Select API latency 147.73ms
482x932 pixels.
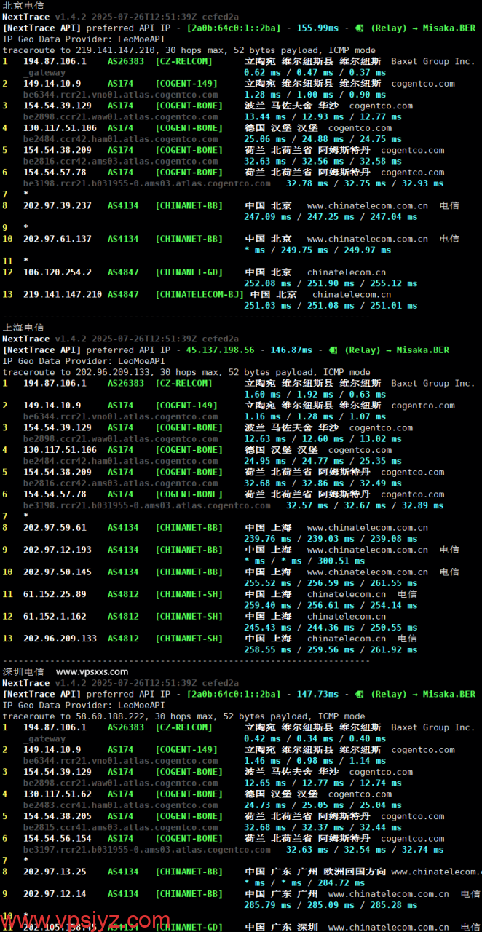tap(317, 695)
